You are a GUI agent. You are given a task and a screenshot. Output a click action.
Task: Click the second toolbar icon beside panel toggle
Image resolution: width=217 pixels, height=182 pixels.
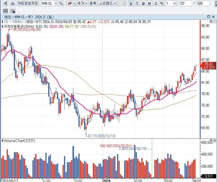pos(13,3)
